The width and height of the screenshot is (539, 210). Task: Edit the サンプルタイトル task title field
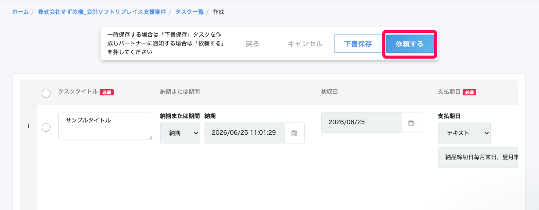106,126
